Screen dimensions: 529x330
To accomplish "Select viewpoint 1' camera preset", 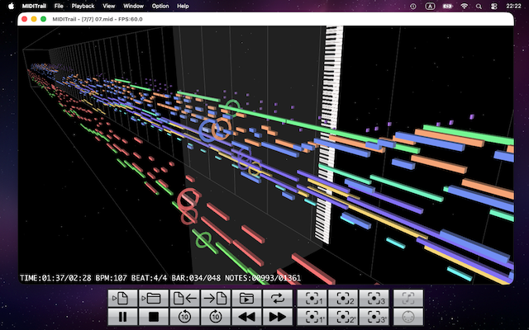I will pyautogui.click(x=312, y=317).
